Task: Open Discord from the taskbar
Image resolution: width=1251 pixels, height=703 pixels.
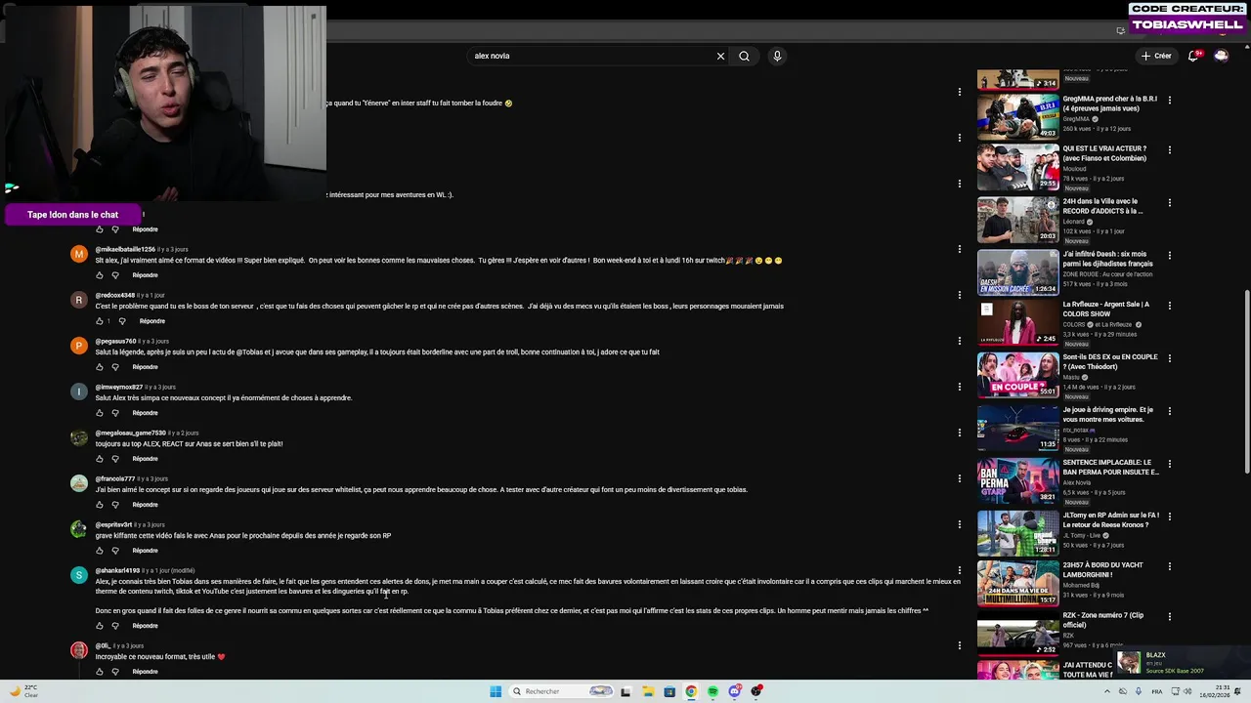Action: click(734, 691)
